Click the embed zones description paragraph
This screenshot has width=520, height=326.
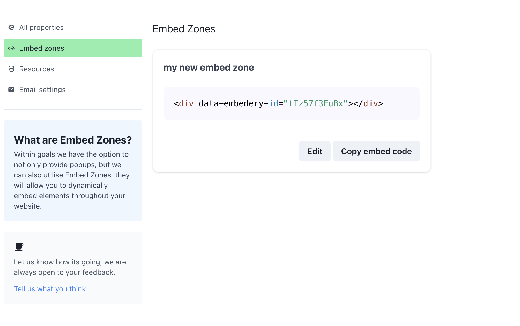click(x=72, y=180)
